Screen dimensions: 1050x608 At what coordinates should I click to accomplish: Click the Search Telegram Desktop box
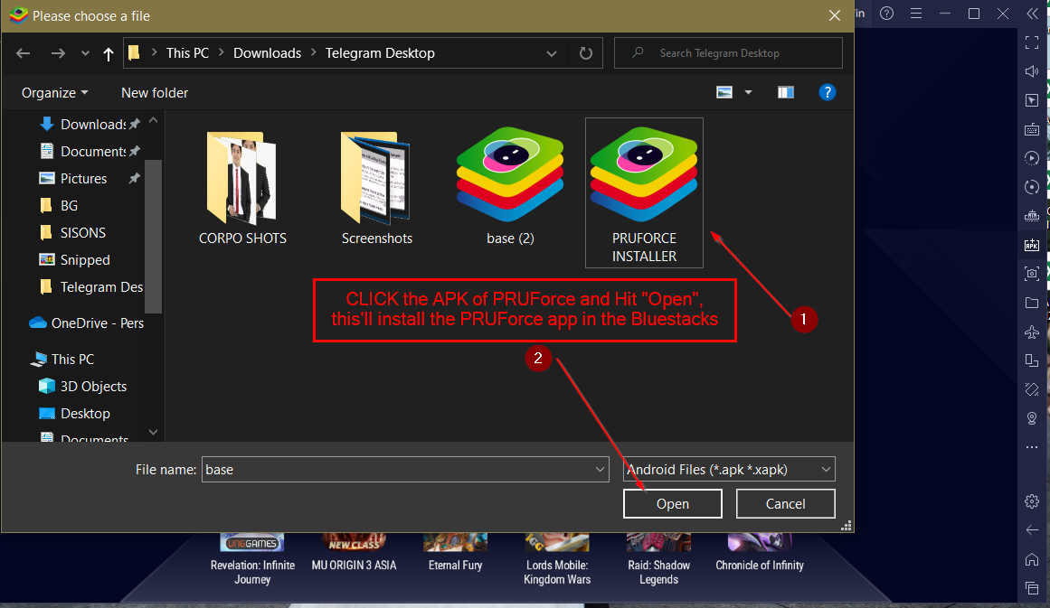728,52
